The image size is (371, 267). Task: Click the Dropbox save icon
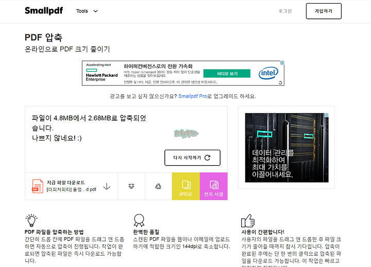(131, 186)
